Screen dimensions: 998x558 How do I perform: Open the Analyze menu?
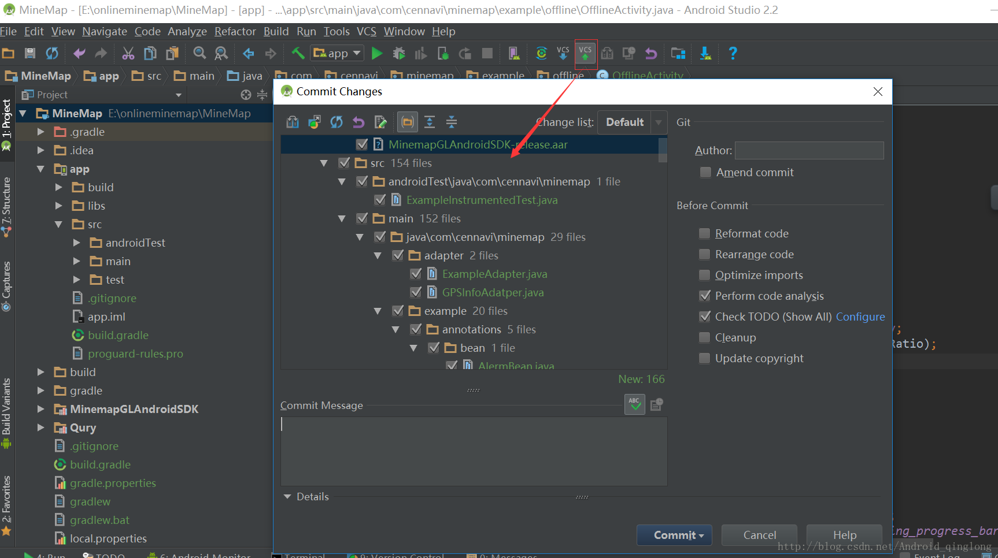pyautogui.click(x=187, y=31)
